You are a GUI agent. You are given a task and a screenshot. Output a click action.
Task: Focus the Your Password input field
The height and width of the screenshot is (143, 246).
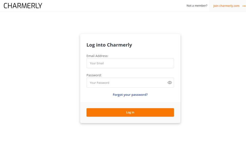tap(127, 83)
